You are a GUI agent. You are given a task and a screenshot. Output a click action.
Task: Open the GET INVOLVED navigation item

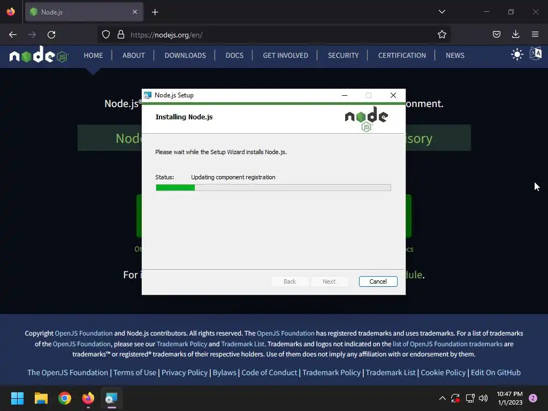[x=286, y=55]
